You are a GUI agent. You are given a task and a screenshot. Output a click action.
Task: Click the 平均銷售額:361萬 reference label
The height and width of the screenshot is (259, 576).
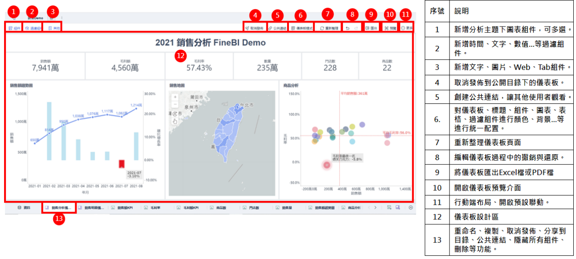pos(354,94)
